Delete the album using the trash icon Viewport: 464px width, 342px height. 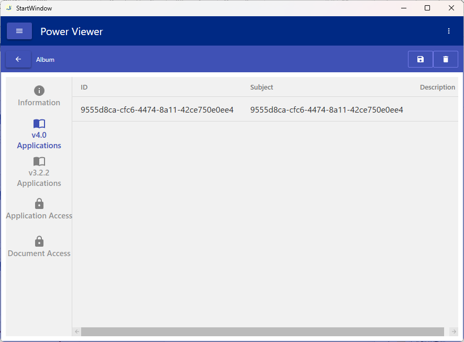pos(446,59)
